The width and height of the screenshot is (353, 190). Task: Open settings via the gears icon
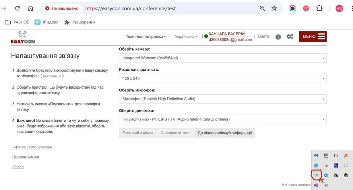click(290, 37)
